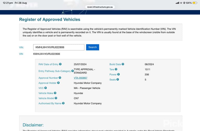Click the seats value 5

click(x=145, y=80)
